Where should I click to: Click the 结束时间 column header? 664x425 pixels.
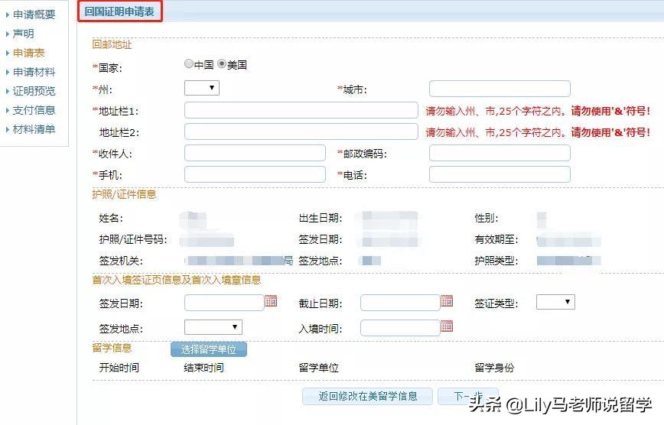203,368
